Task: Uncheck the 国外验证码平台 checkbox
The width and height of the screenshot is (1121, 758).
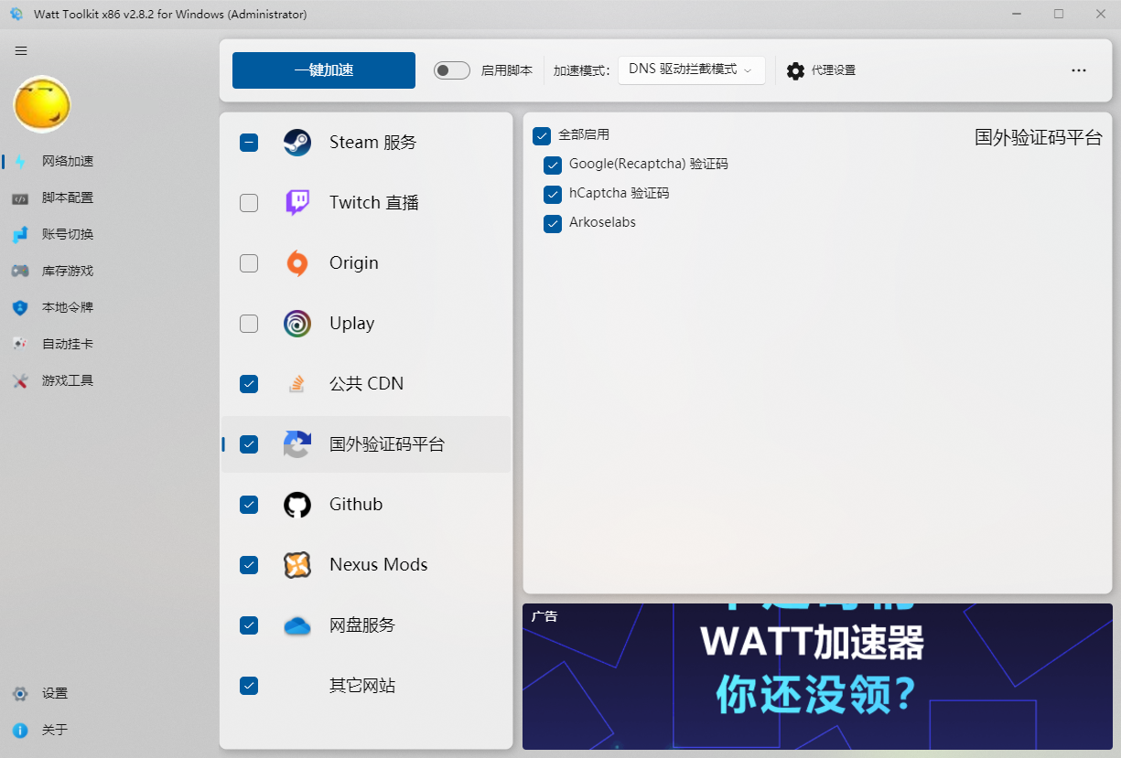Action: tap(249, 444)
